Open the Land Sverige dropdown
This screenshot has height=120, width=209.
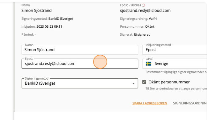175,64
